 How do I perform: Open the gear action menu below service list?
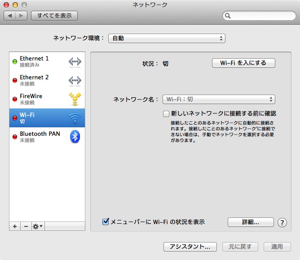pyautogui.click(x=37, y=226)
